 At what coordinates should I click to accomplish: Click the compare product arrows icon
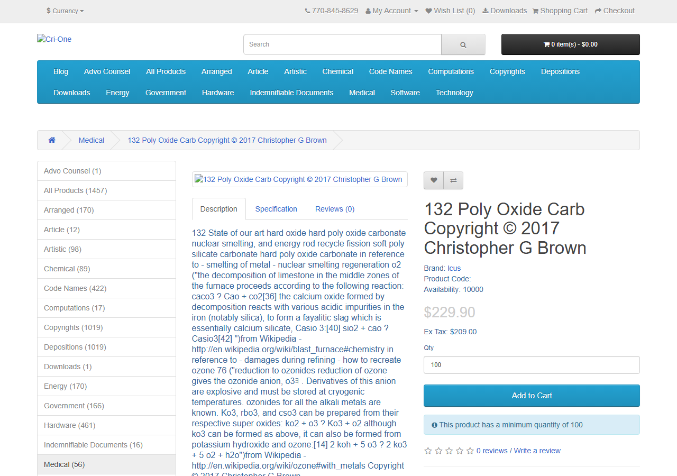click(x=453, y=180)
